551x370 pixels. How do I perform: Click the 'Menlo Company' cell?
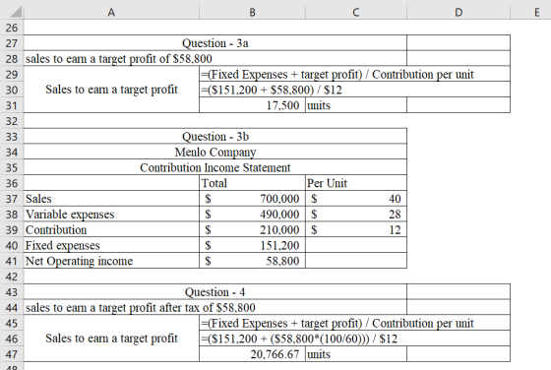215,153
